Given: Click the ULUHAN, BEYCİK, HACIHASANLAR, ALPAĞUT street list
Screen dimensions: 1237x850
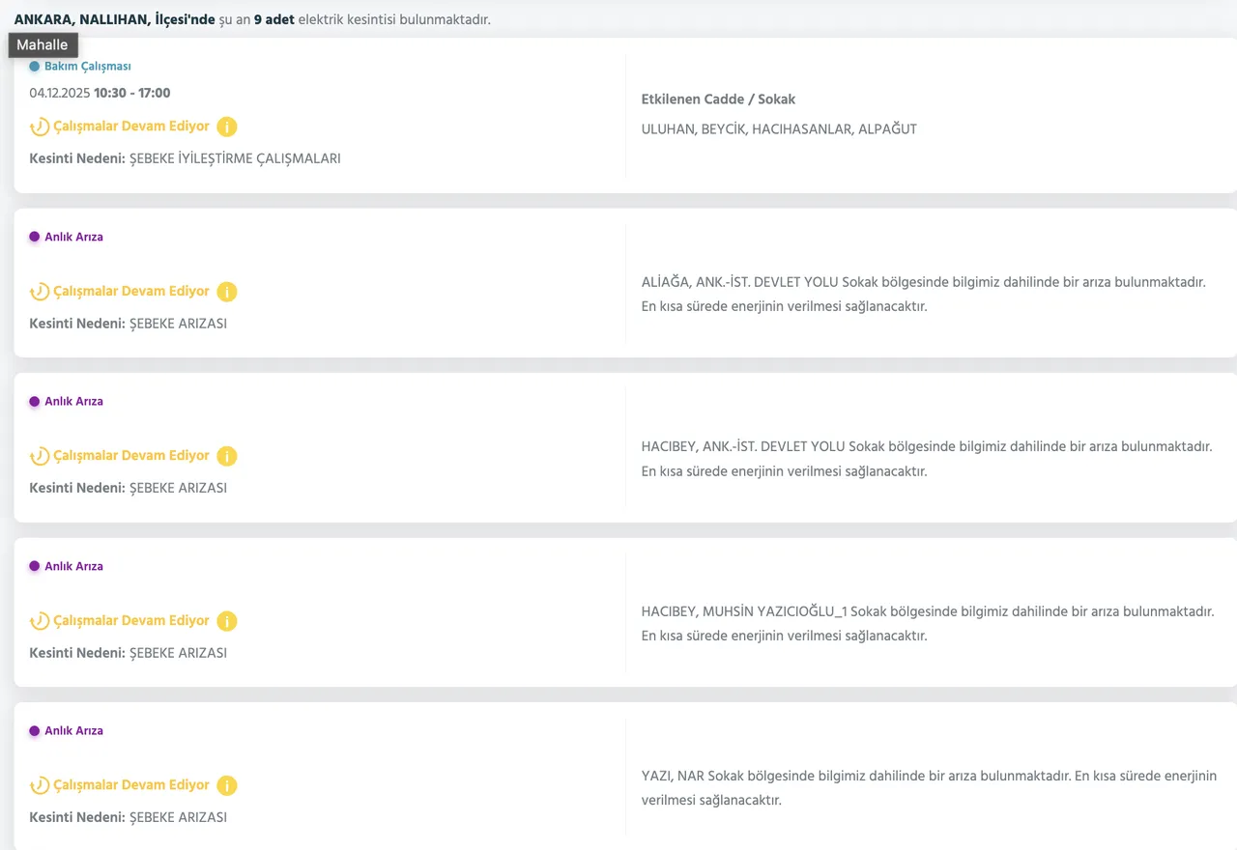Looking at the screenshot, I should (779, 128).
